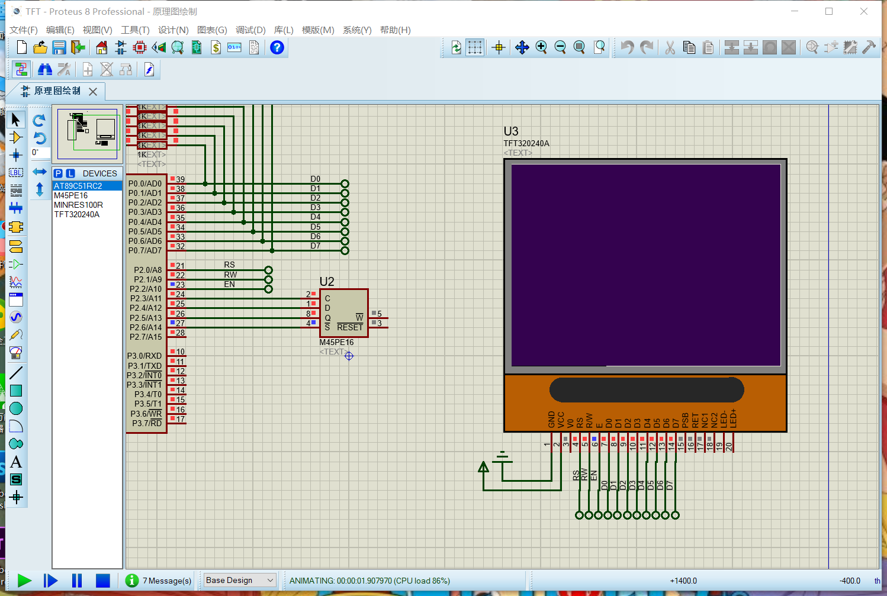The width and height of the screenshot is (887, 596).
Task: Select the 2D graphics circle tool
Action: tap(16, 408)
